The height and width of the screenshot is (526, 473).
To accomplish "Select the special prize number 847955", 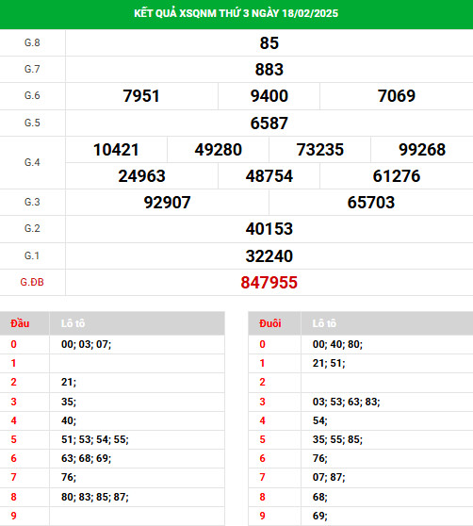I will pos(269,283).
